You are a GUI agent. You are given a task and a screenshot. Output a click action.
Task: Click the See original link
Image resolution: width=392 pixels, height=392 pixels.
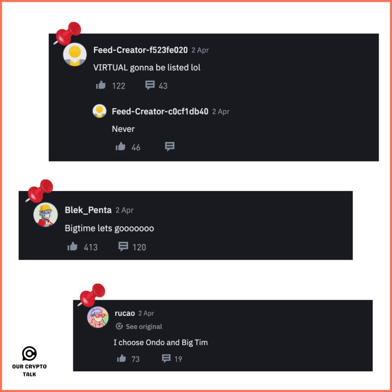click(144, 327)
